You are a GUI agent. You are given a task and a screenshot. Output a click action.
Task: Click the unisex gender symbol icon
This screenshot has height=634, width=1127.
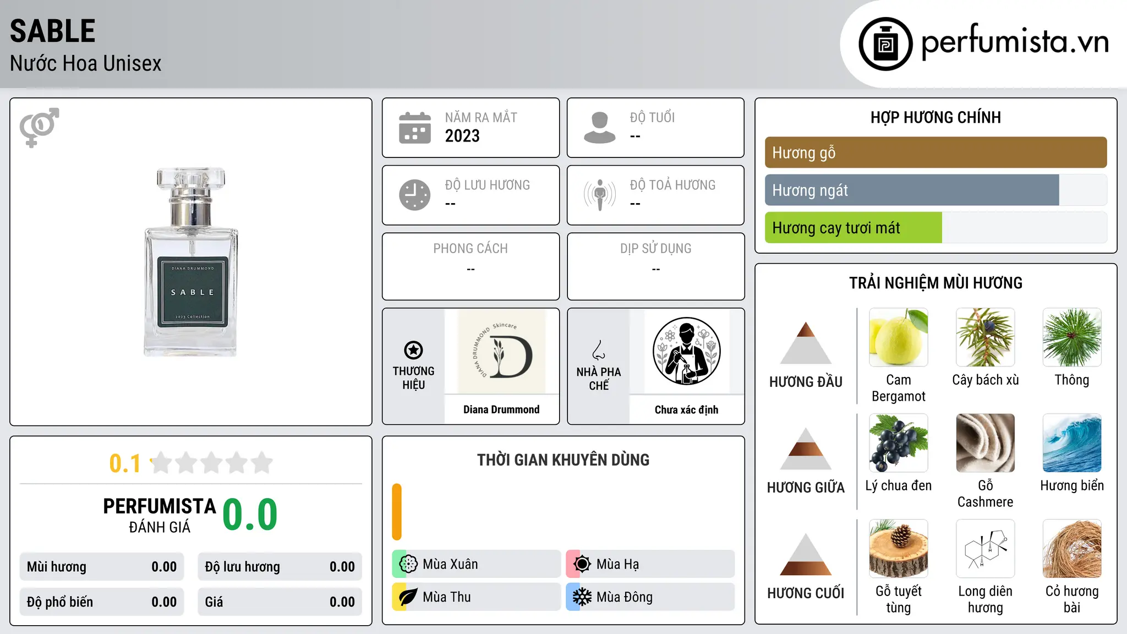[39, 127]
